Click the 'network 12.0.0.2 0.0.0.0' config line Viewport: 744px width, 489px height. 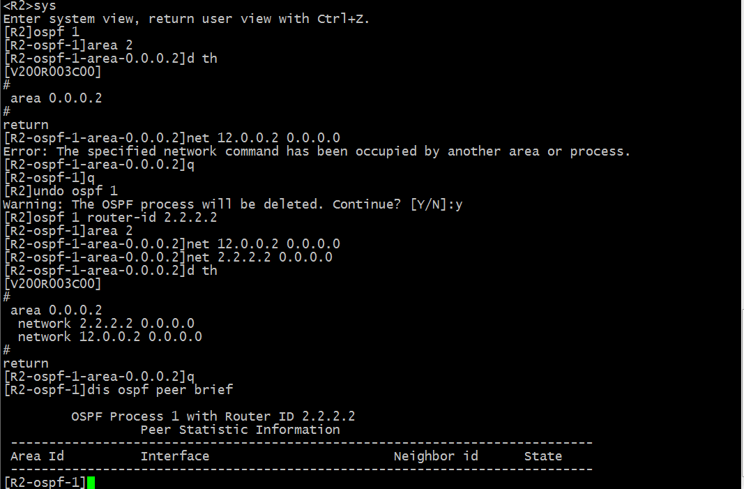109,337
